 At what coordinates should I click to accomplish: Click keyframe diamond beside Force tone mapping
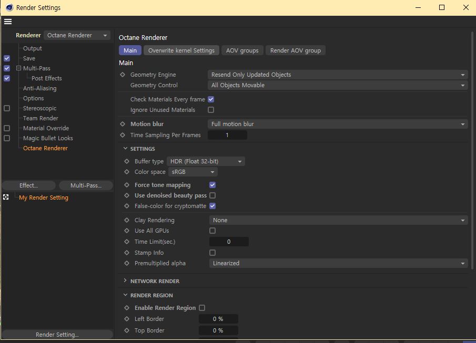pos(127,185)
